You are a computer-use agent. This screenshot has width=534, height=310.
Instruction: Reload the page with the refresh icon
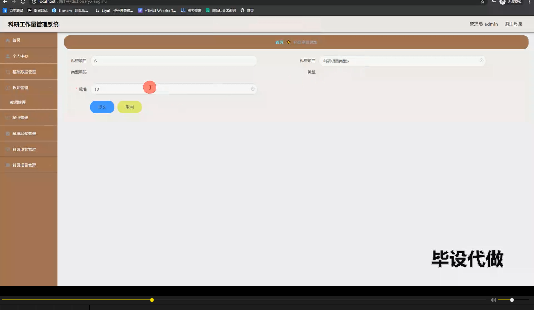click(x=23, y=2)
